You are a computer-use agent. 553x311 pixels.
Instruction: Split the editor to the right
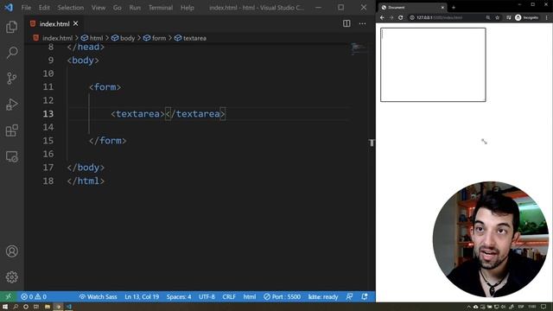tap(346, 23)
